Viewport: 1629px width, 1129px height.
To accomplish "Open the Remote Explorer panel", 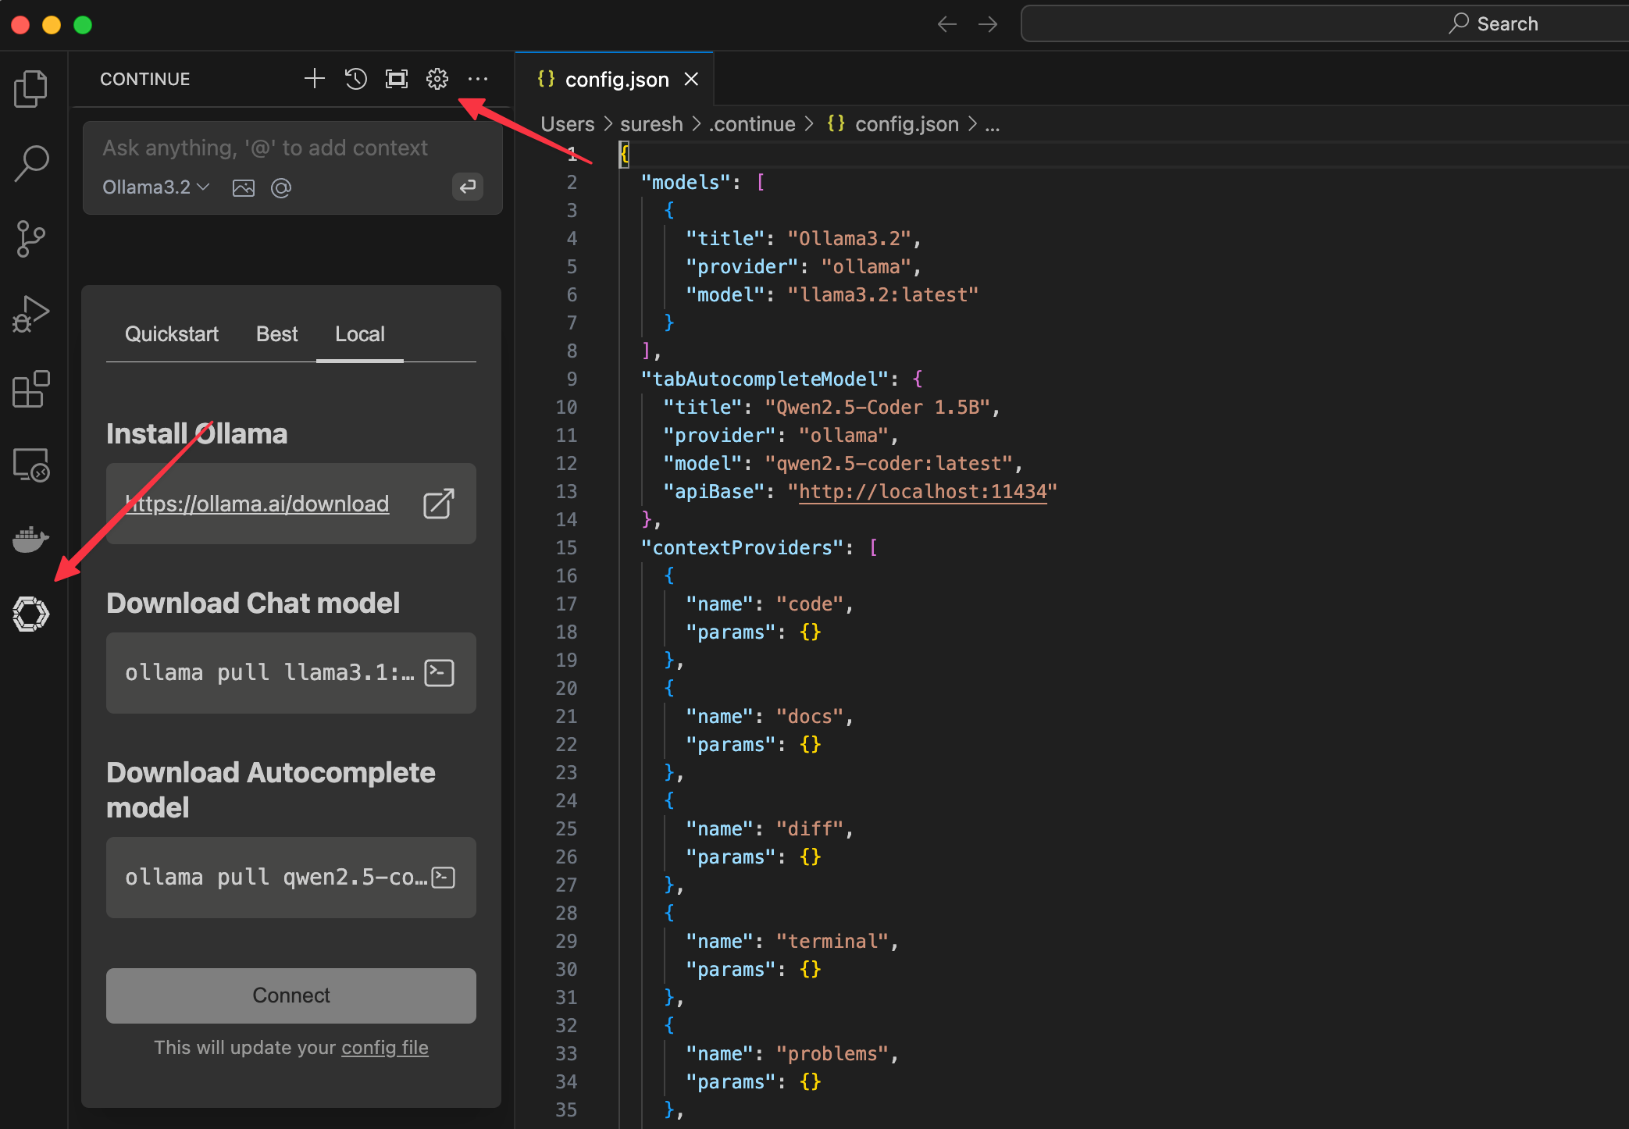I will point(31,464).
